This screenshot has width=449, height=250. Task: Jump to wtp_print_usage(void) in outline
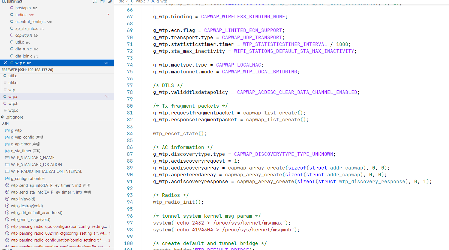(57, 220)
